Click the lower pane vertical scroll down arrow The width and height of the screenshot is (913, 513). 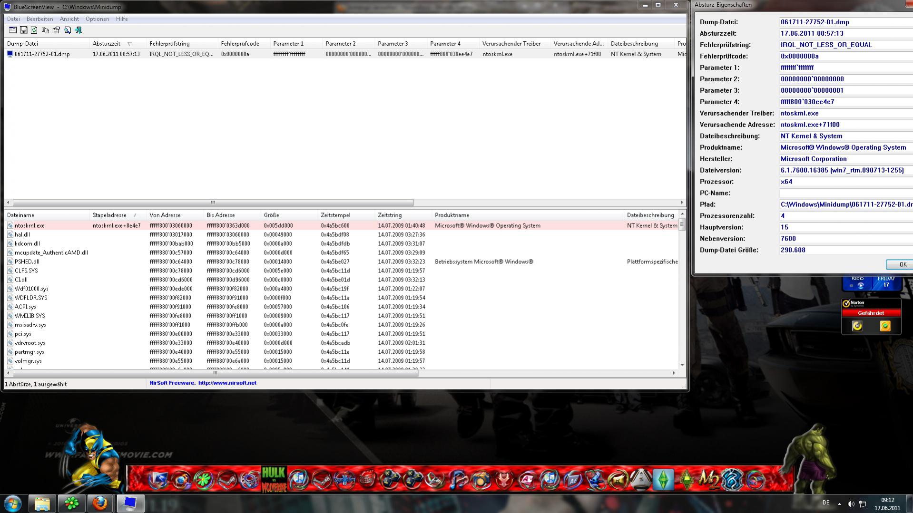point(682,365)
